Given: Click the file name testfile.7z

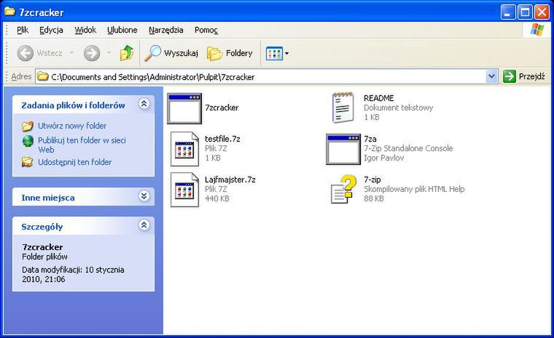Looking at the screenshot, I should 222,139.
